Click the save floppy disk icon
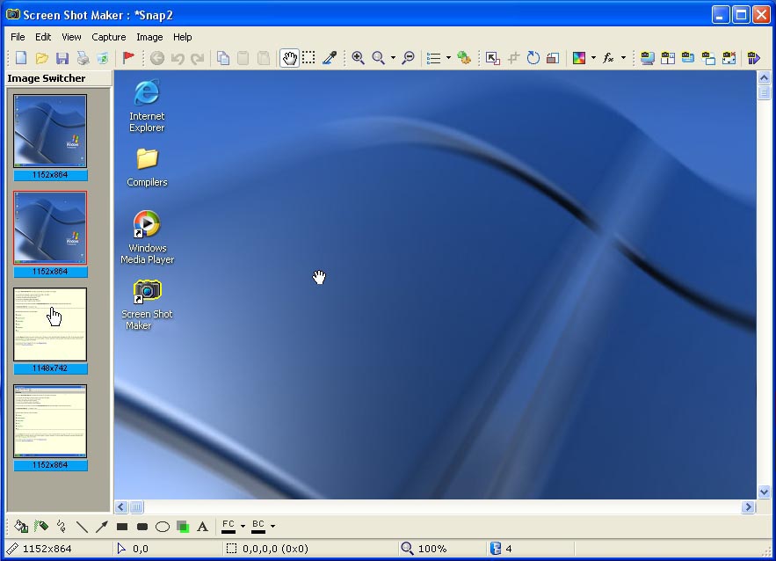The image size is (776, 561). pyautogui.click(x=62, y=58)
